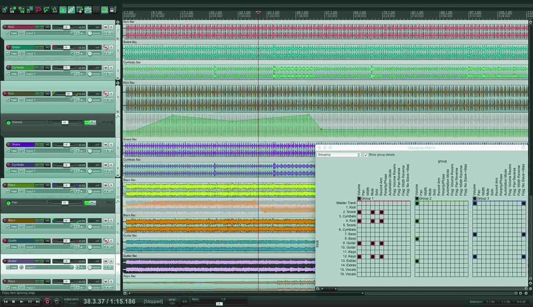This screenshot has height=307, width=533.
Task: Open the Input 1 dropdown on track 2 Snare
Action: [x=50, y=54]
